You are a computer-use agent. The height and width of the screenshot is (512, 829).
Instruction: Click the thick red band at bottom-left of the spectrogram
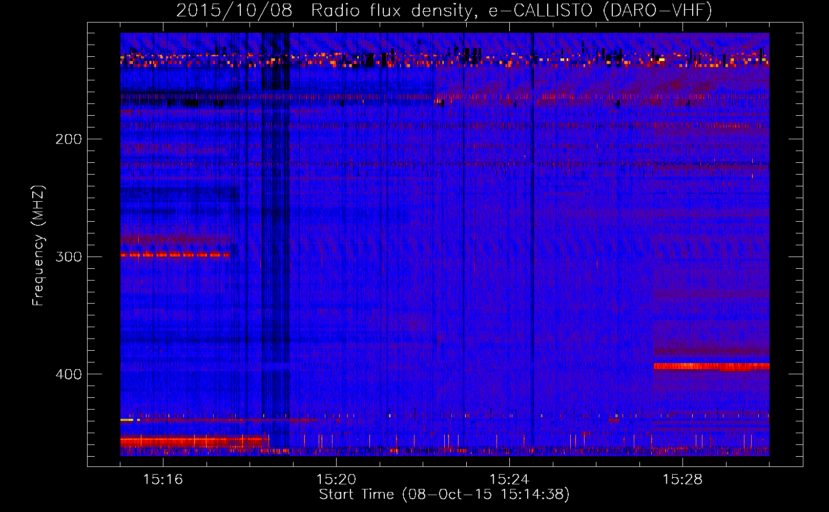click(x=194, y=441)
